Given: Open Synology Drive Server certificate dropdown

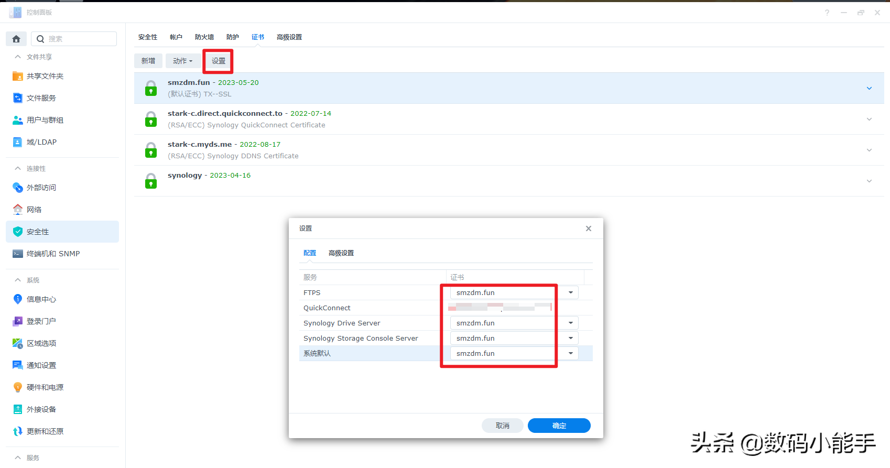Looking at the screenshot, I should 571,323.
